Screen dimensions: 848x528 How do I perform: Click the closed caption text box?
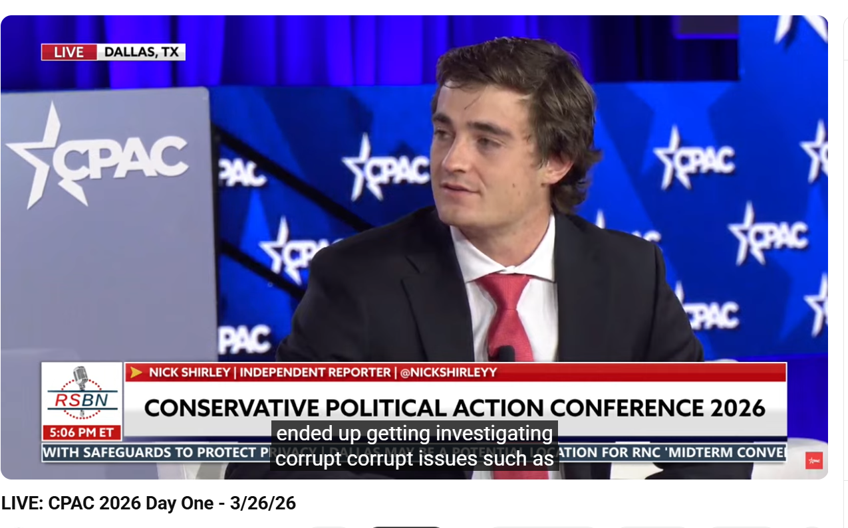[x=414, y=446]
